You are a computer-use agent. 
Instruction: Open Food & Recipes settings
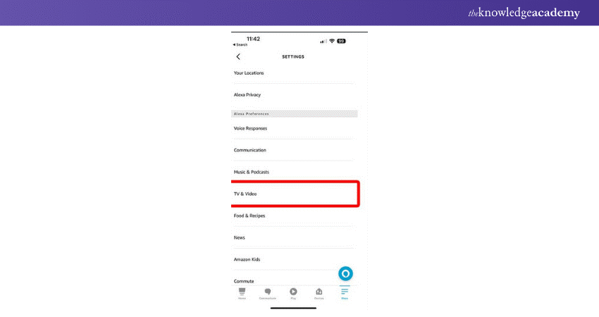(x=294, y=216)
